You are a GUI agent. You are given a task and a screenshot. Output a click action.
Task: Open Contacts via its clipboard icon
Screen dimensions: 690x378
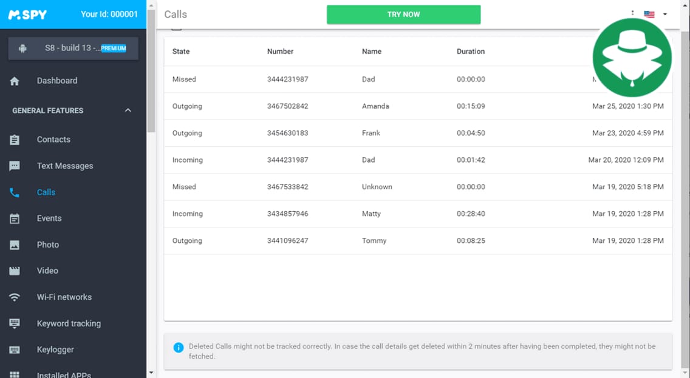[15, 140]
